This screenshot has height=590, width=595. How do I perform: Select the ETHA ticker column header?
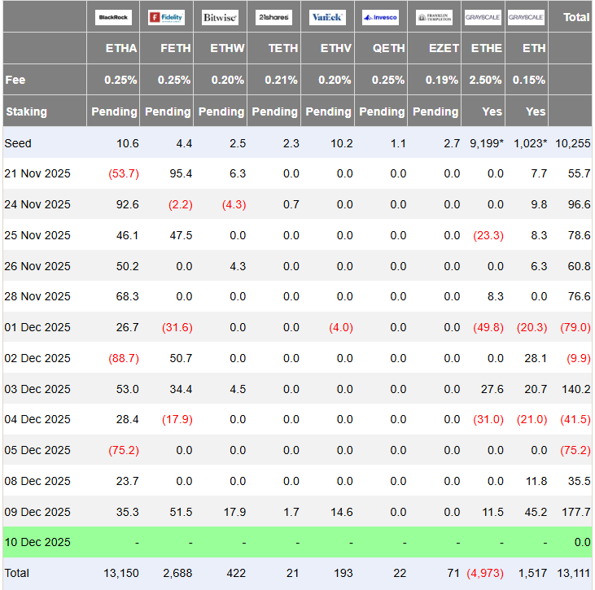(x=121, y=49)
